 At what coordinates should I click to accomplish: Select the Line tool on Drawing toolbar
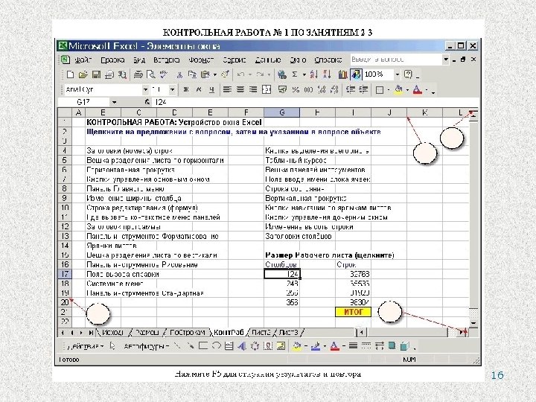click(177, 346)
